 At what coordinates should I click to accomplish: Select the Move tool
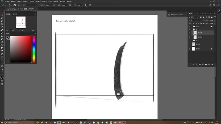pos(2,12)
